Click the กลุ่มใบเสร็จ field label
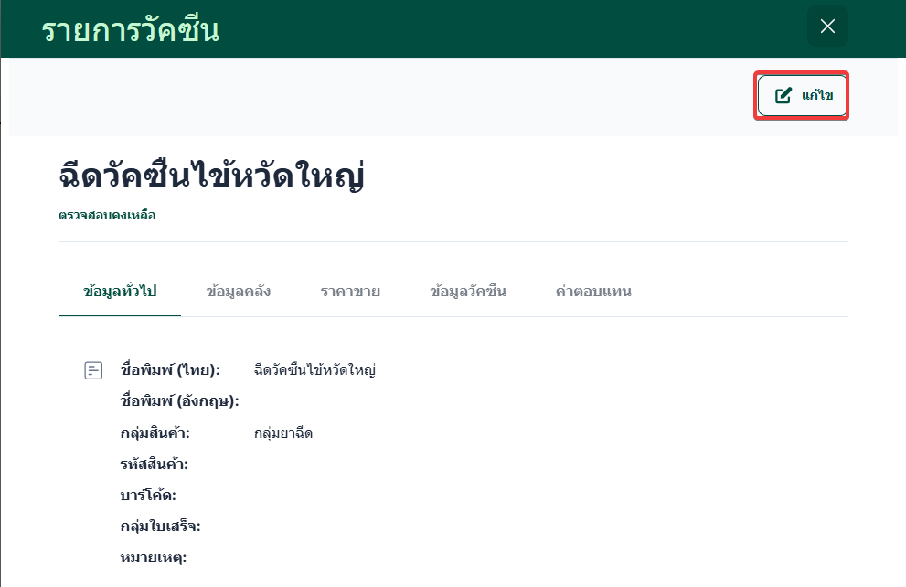Screen dimensions: 906x587 coord(161,526)
